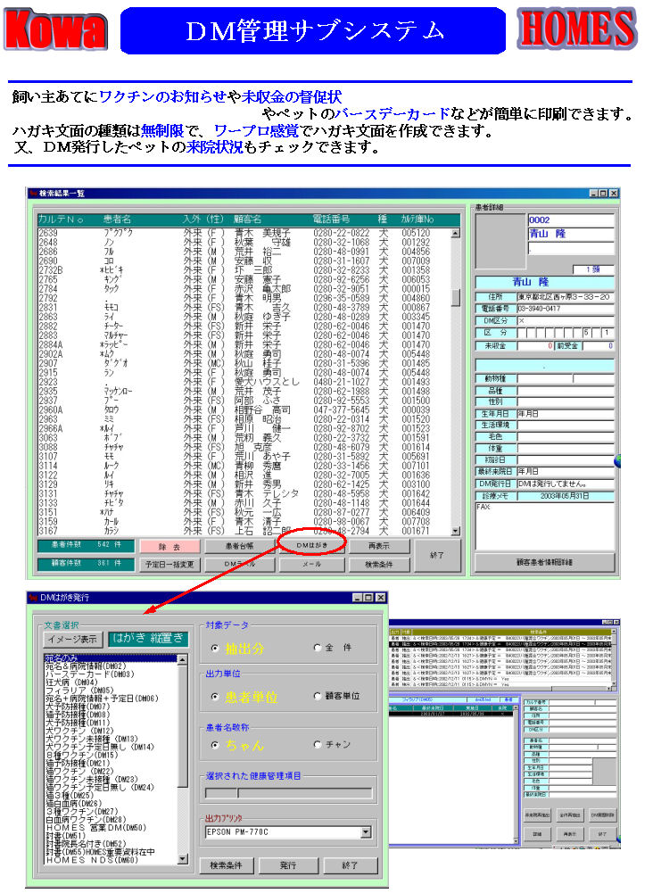Click the DMはがき button

click(312, 546)
